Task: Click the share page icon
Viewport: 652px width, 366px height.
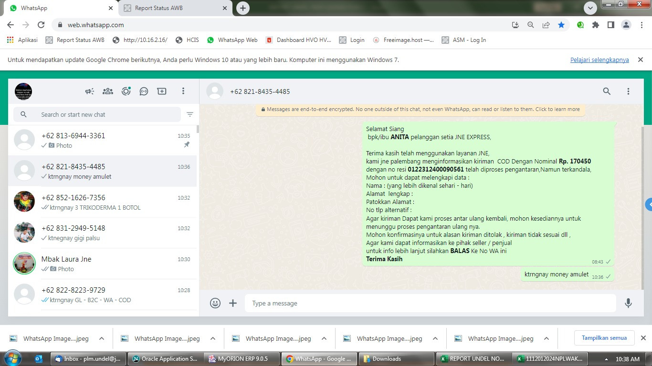Action: tap(546, 25)
